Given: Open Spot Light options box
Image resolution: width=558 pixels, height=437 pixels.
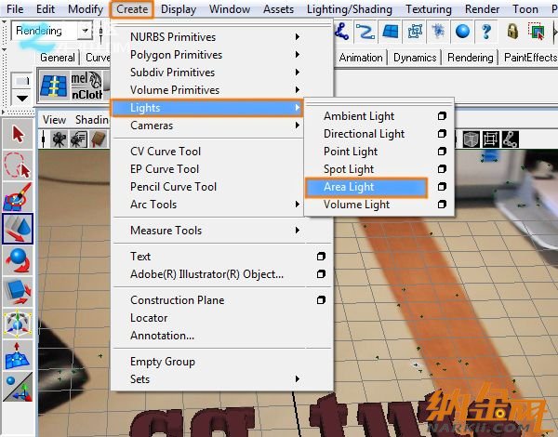Looking at the screenshot, I should point(442,169).
